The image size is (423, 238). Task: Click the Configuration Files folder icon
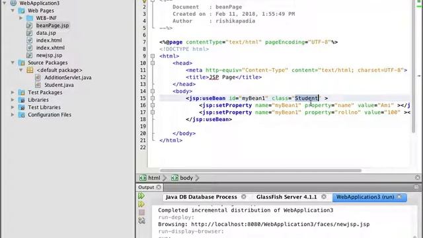coord(22,114)
